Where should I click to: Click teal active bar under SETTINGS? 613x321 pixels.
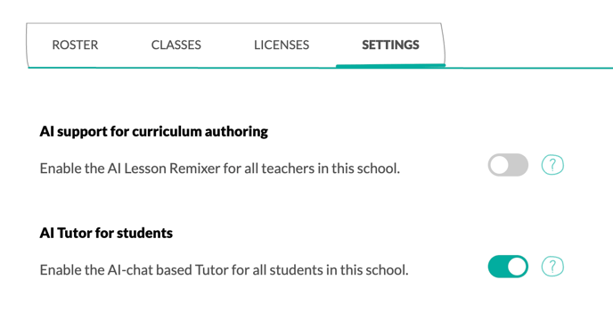[x=390, y=65]
